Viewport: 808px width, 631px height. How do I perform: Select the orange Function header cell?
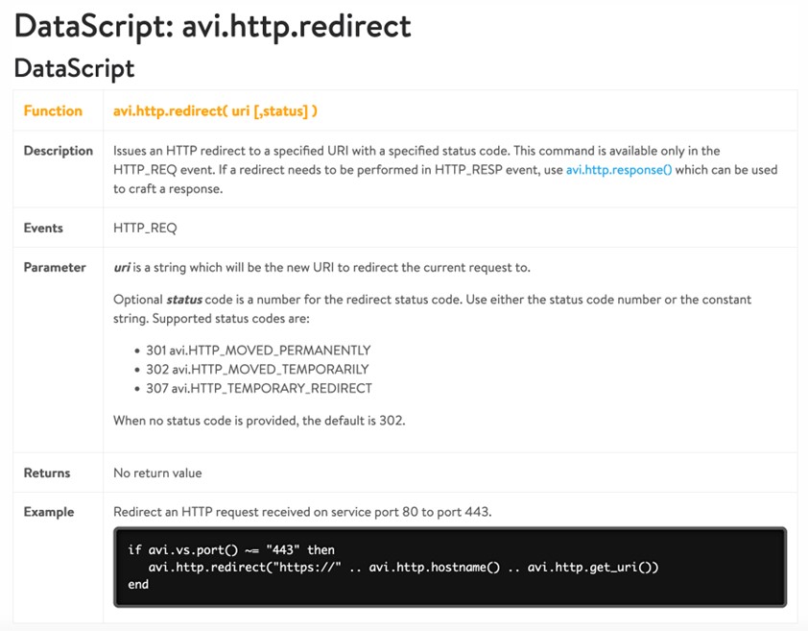click(53, 110)
